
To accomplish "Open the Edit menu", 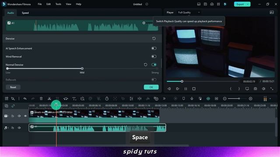I will point(49,4).
